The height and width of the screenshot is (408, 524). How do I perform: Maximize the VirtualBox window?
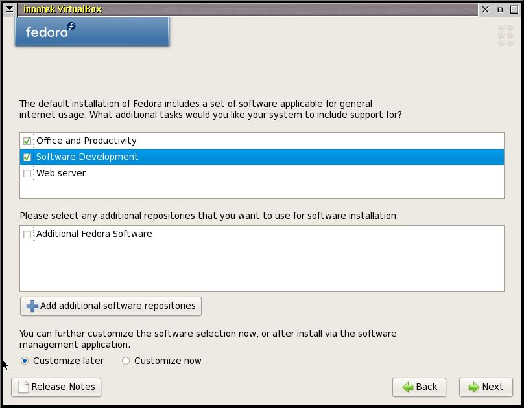click(x=514, y=10)
